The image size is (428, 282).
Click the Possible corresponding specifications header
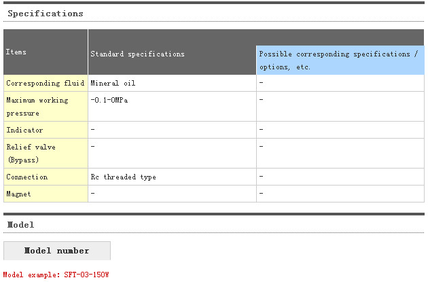[x=340, y=60]
